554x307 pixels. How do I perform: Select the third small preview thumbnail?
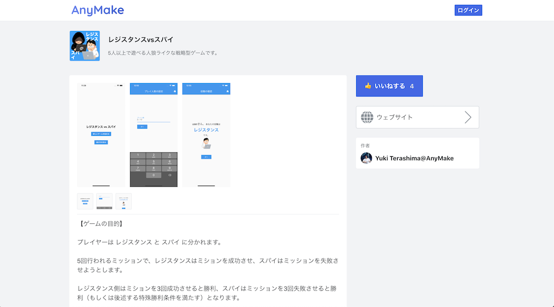click(124, 201)
